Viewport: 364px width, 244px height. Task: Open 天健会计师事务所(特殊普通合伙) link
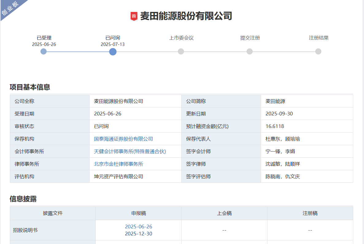[130, 151]
